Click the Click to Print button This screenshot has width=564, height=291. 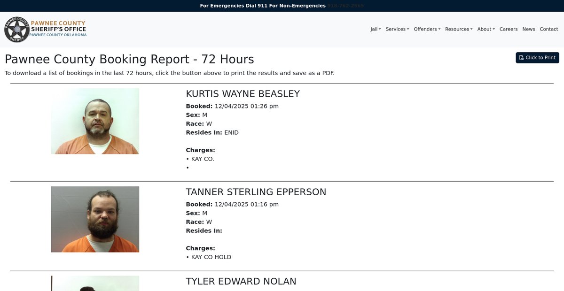tap(537, 58)
